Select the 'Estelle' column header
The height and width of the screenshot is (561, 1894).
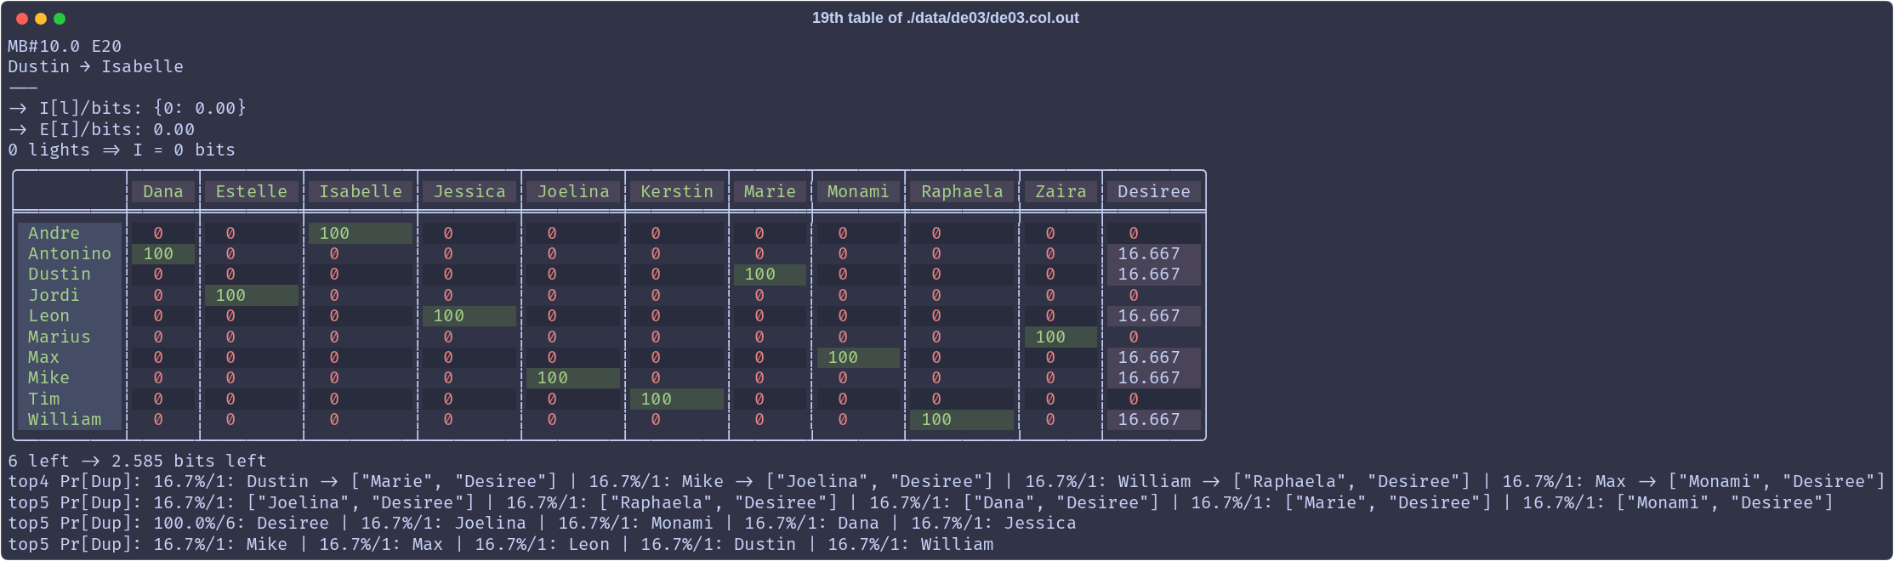[x=252, y=191]
